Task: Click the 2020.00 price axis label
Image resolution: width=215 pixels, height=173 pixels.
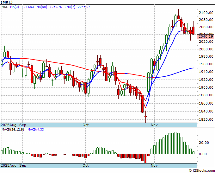Action: [206, 42]
